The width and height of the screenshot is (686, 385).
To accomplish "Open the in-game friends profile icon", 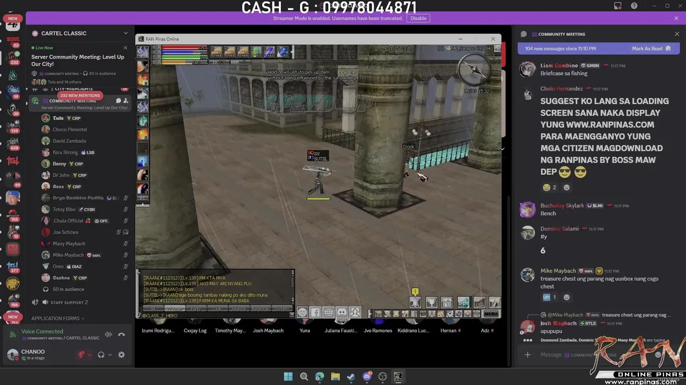I will [x=355, y=312].
